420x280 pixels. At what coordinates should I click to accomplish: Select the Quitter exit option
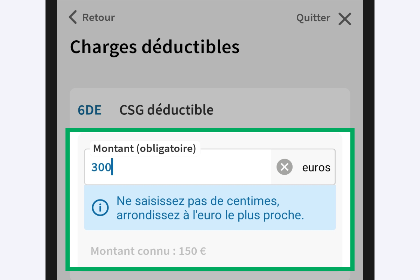[x=313, y=17]
